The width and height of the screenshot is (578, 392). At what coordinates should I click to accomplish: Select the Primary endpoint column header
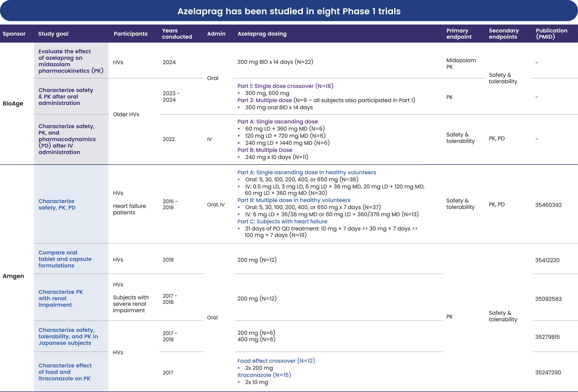[459, 34]
